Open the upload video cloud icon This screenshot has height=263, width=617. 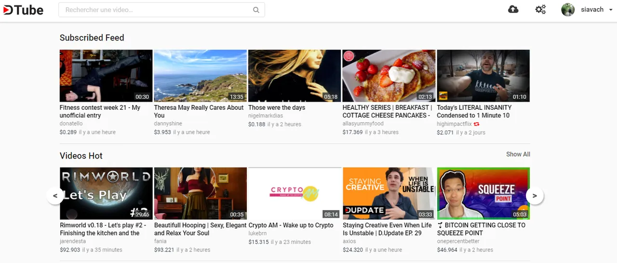point(513,9)
